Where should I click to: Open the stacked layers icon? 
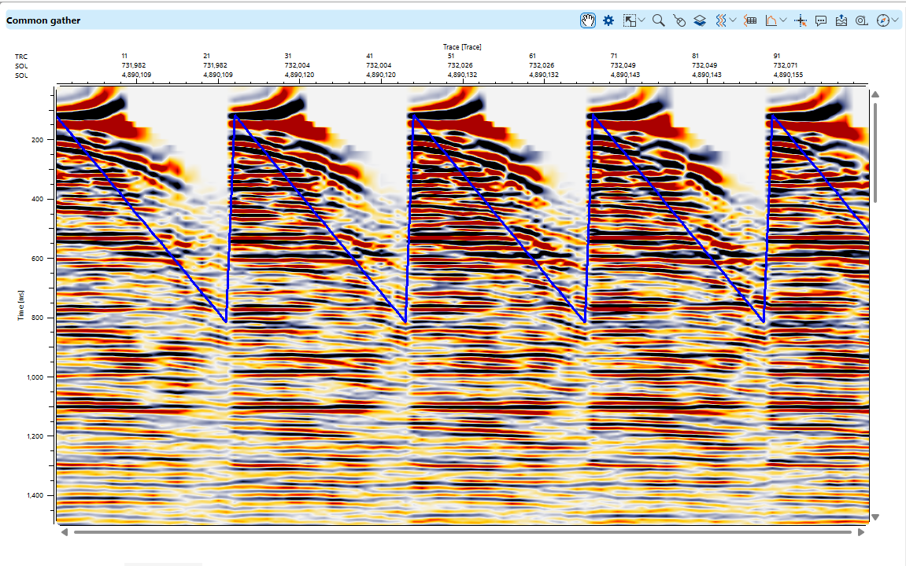click(700, 20)
